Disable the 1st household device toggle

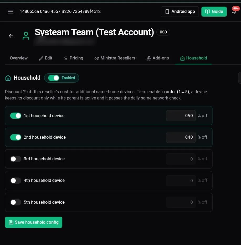pos(16,116)
